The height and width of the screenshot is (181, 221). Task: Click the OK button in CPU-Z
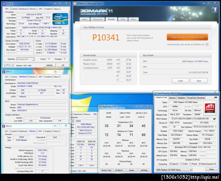(x=63, y=65)
